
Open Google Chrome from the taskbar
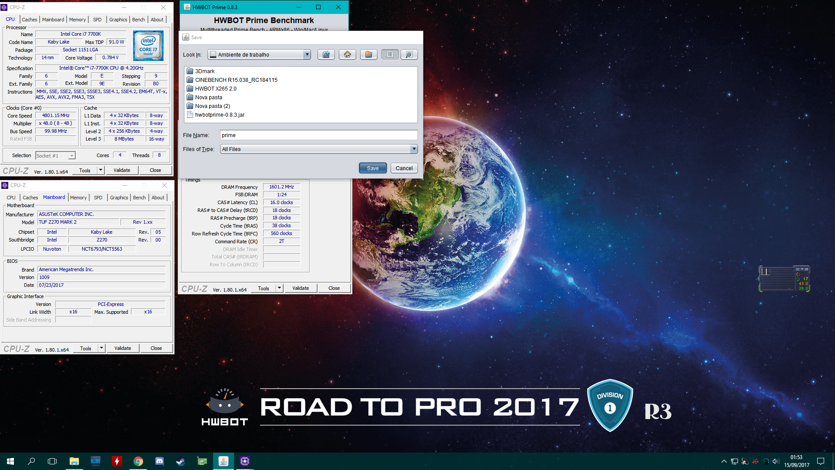coord(138,461)
